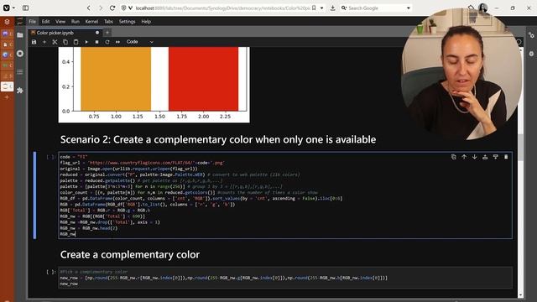Click the flag_url line in the code cell

coord(142,163)
